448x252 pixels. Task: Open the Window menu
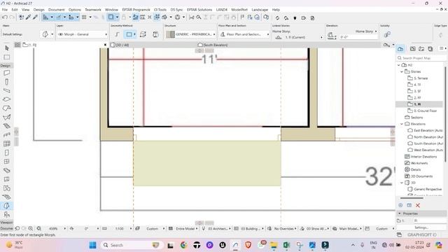click(x=111, y=9)
